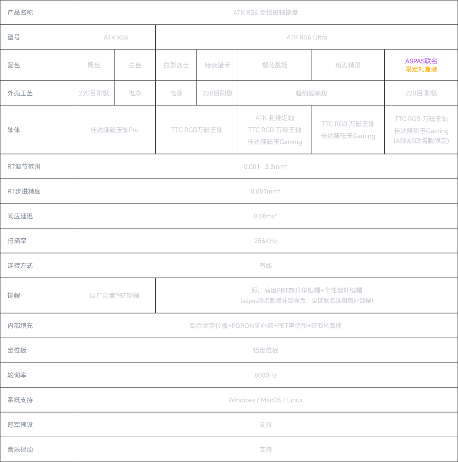Select the '0.001 -3.3mm*' value

[x=265, y=166]
